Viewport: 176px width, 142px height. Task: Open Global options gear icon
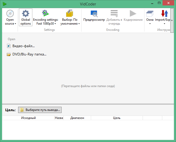(26, 13)
